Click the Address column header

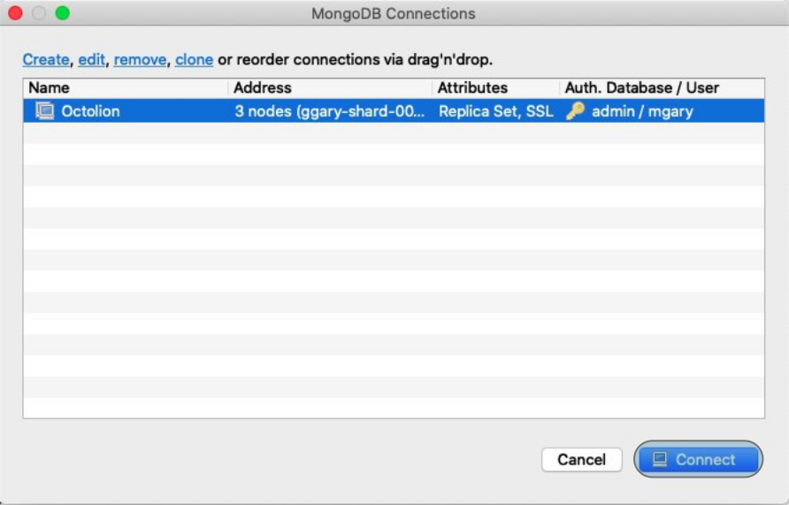point(331,88)
